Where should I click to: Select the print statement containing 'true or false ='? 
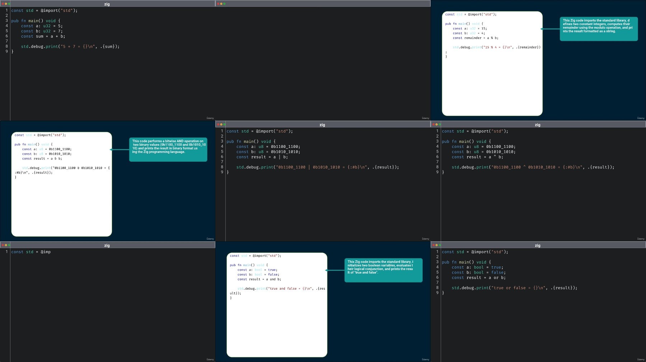point(514,288)
